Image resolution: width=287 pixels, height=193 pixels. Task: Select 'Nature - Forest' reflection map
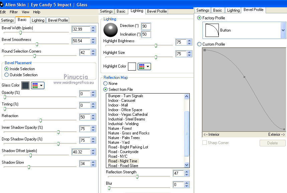pos(120,128)
